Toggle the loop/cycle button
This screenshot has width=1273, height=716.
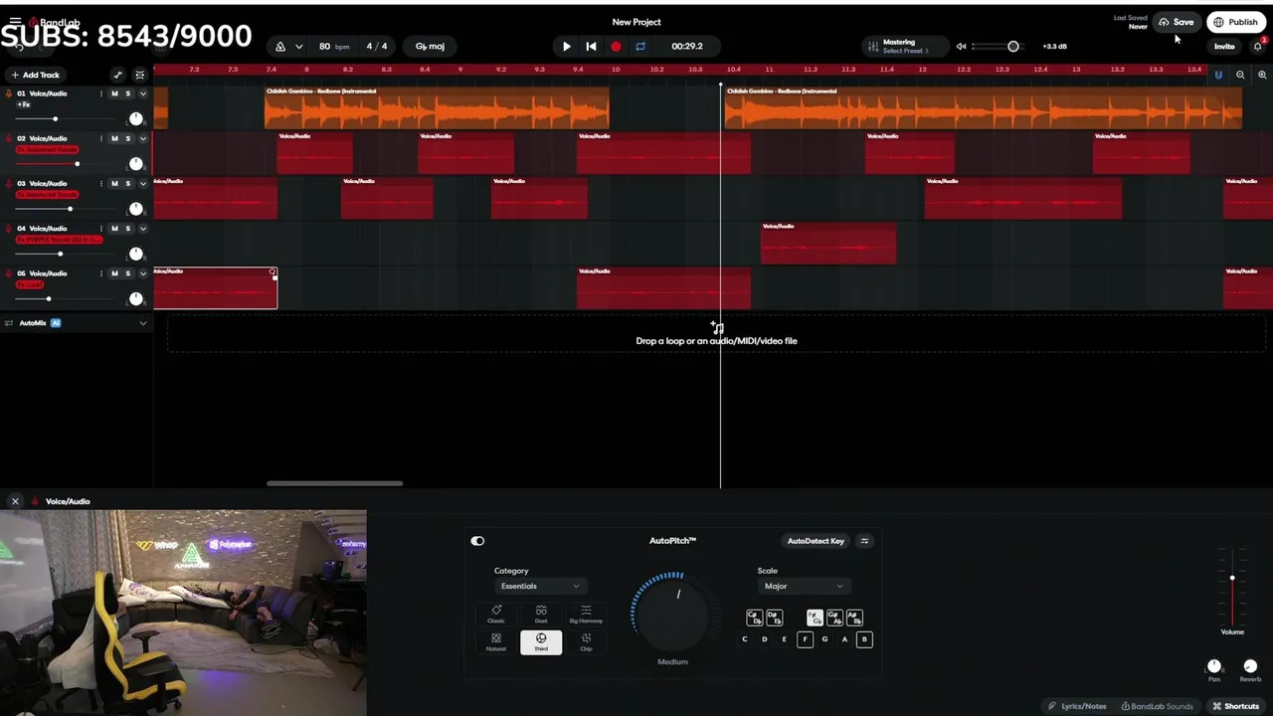(640, 46)
